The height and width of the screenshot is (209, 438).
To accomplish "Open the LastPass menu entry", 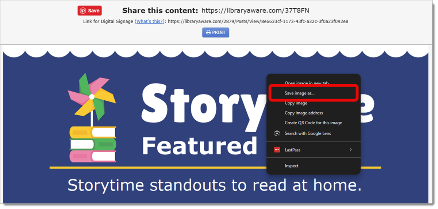I will click(x=313, y=150).
